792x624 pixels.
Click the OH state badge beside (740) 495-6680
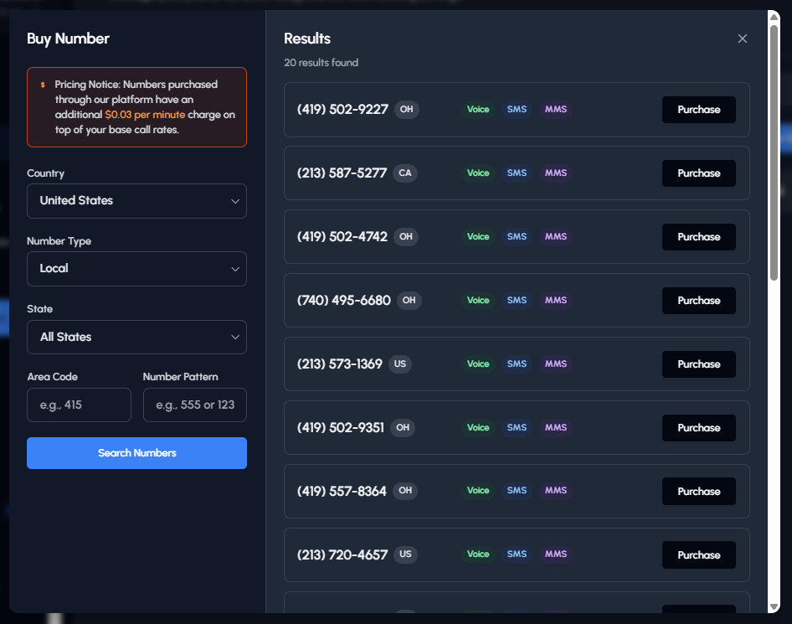pyautogui.click(x=407, y=300)
